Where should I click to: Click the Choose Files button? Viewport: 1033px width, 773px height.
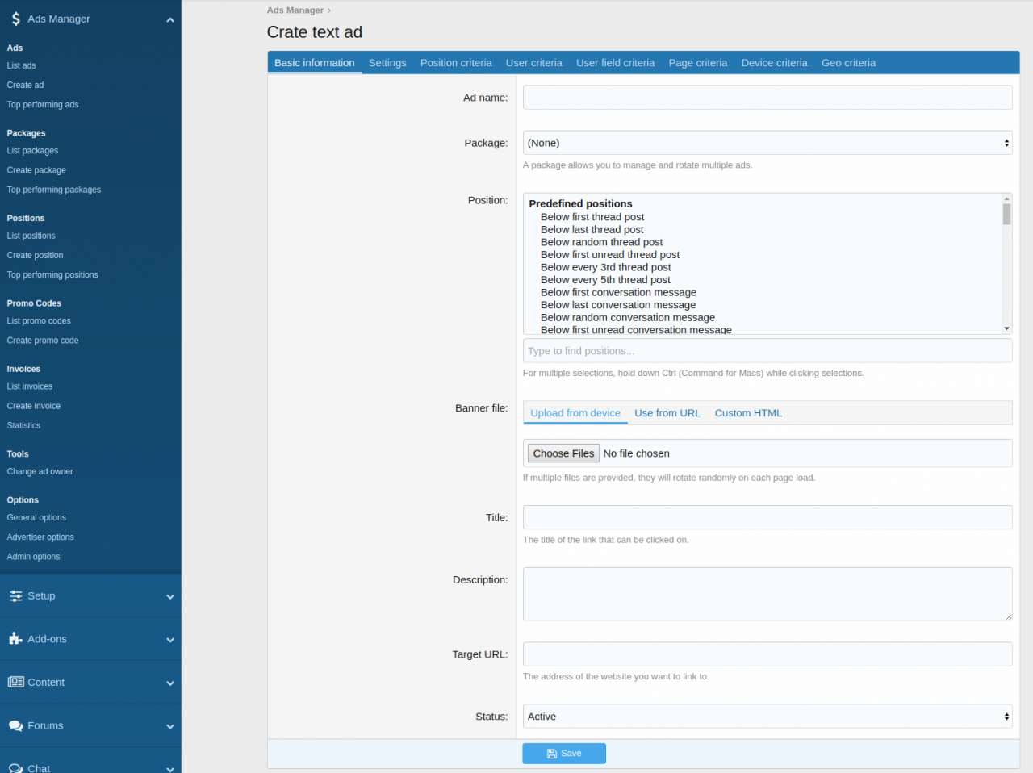tap(563, 453)
